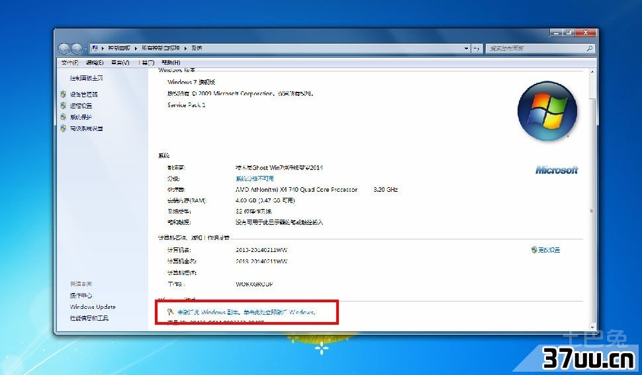Open Windows Update in the sidebar

pyautogui.click(x=93, y=307)
